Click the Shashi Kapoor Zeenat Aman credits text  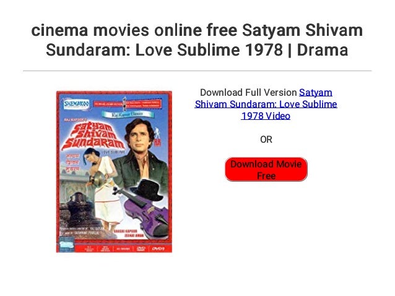point(128,233)
